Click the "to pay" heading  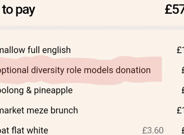point(19,10)
